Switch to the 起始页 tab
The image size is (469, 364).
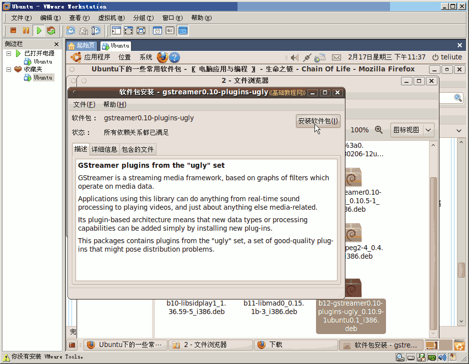pyautogui.click(x=81, y=45)
